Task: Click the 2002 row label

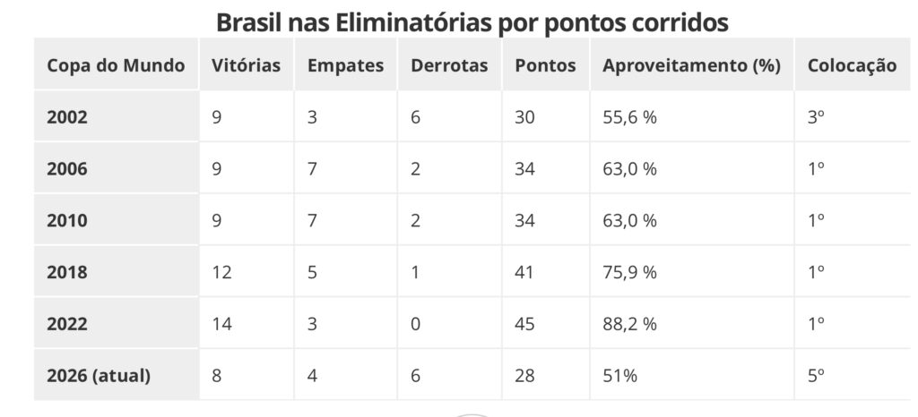Action: click(x=67, y=117)
